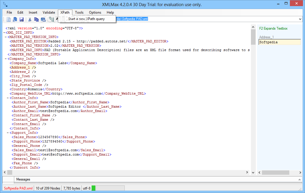Click the utf-8 encoding status entry

click(87, 188)
